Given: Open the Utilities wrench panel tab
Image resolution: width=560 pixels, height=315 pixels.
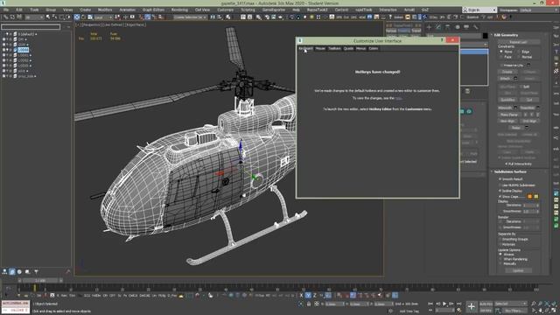Looking at the screenshot, I should (x=476, y=27).
